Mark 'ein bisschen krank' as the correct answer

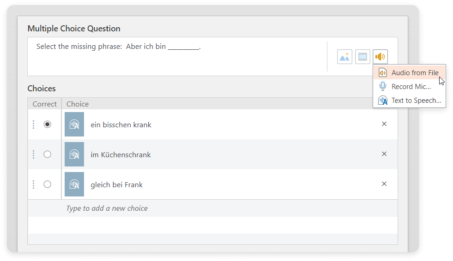point(48,125)
